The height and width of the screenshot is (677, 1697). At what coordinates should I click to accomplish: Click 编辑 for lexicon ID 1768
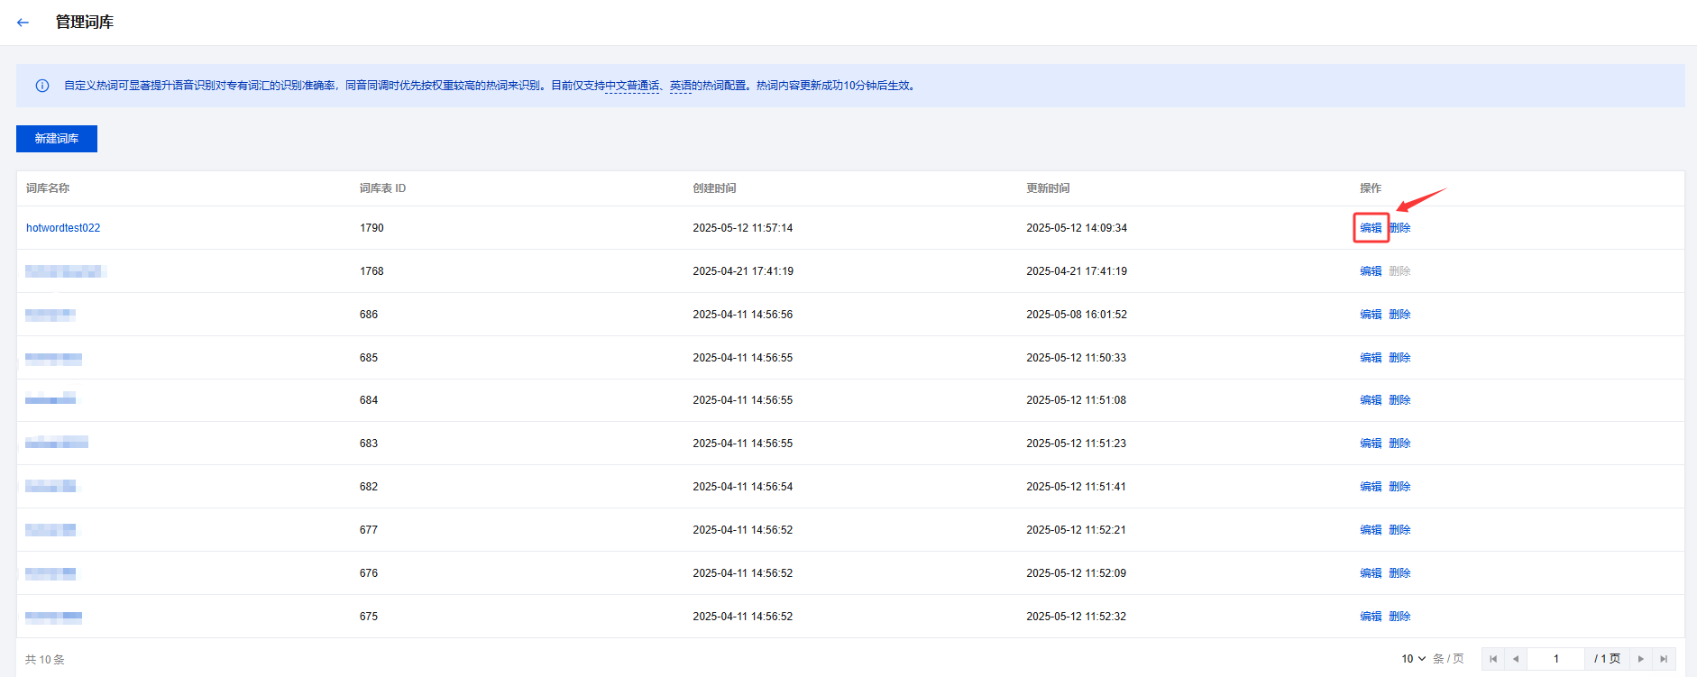click(x=1371, y=271)
